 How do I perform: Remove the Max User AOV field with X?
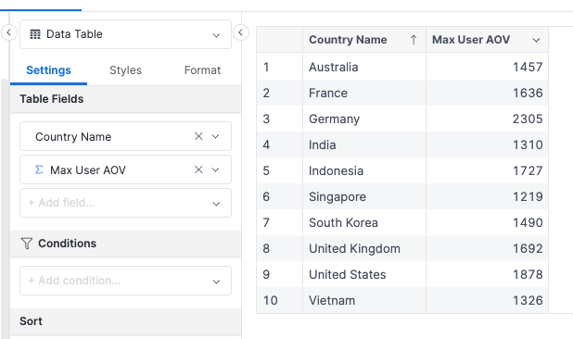tap(198, 169)
